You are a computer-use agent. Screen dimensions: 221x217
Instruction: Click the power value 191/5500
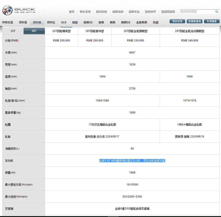coord(132,185)
